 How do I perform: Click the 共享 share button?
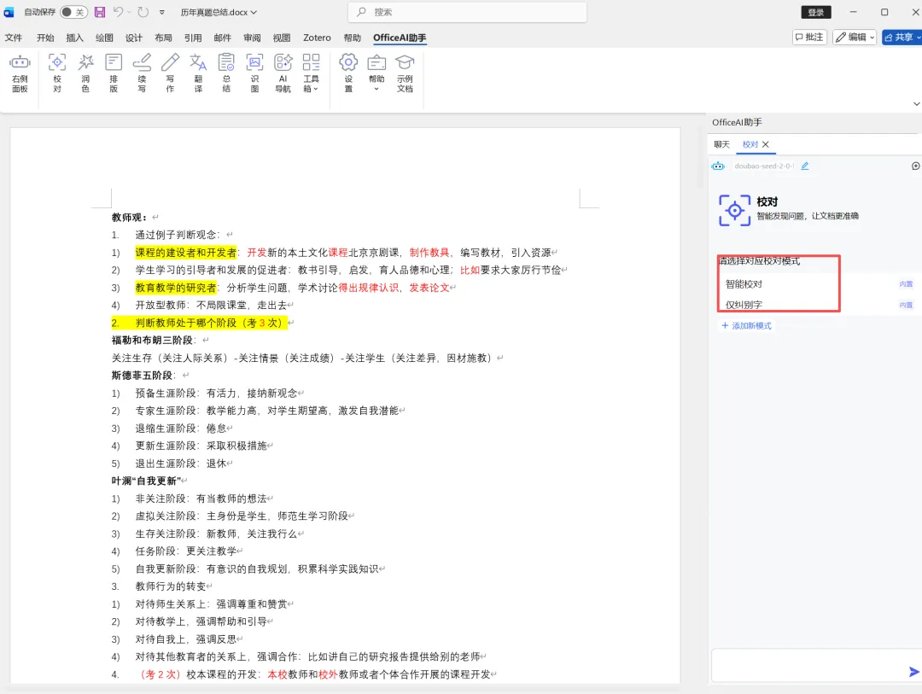[902, 37]
